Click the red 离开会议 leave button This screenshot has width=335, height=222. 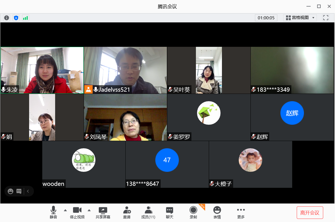coord(310,212)
